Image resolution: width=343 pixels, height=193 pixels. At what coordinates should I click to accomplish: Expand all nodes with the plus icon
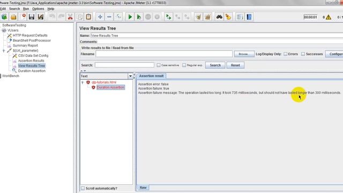tap(100, 17)
